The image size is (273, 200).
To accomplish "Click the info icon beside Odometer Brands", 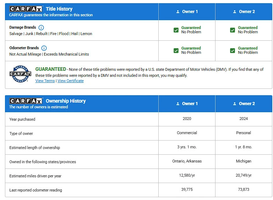I will tap(44, 48).
